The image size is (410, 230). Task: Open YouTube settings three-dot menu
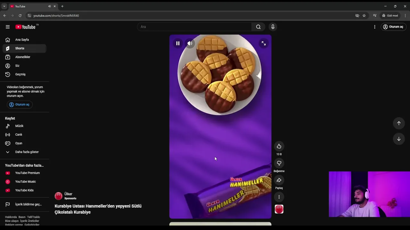[374, 27]
